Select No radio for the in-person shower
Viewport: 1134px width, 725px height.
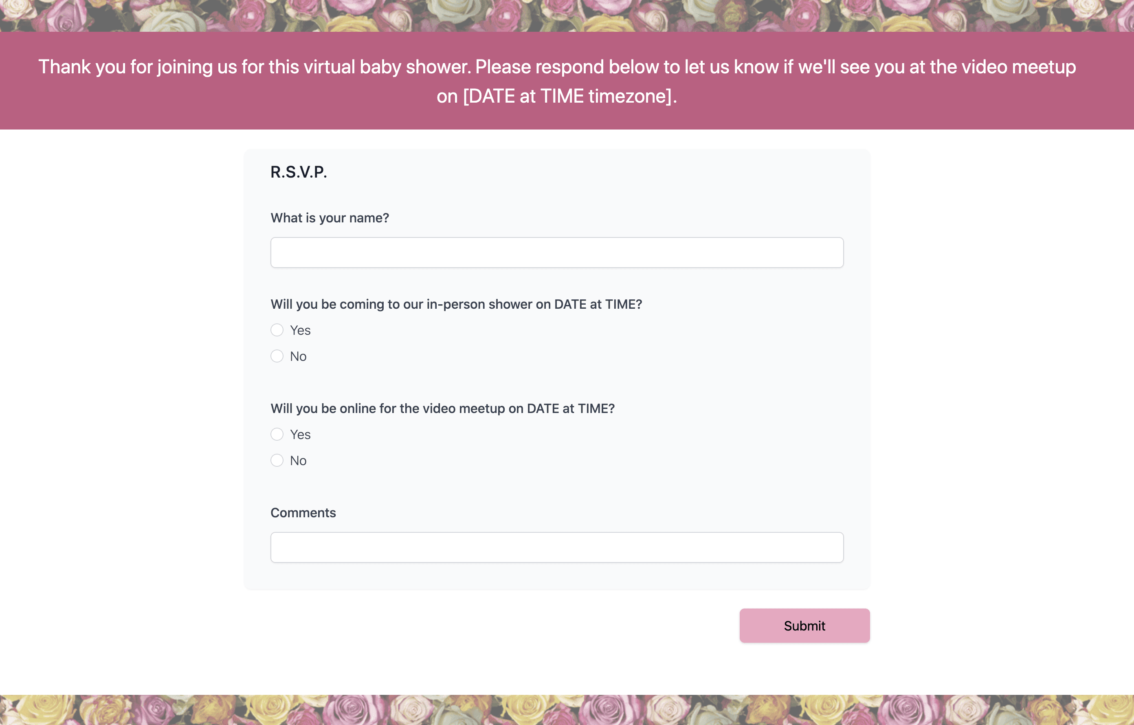pos(277,356)
